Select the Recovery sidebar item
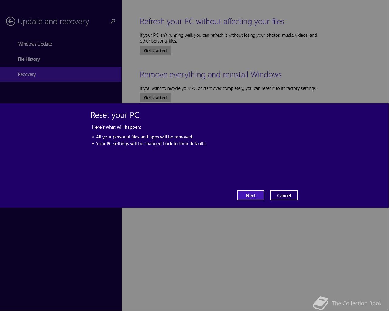389x311 pixels. (x=61, y=74)
